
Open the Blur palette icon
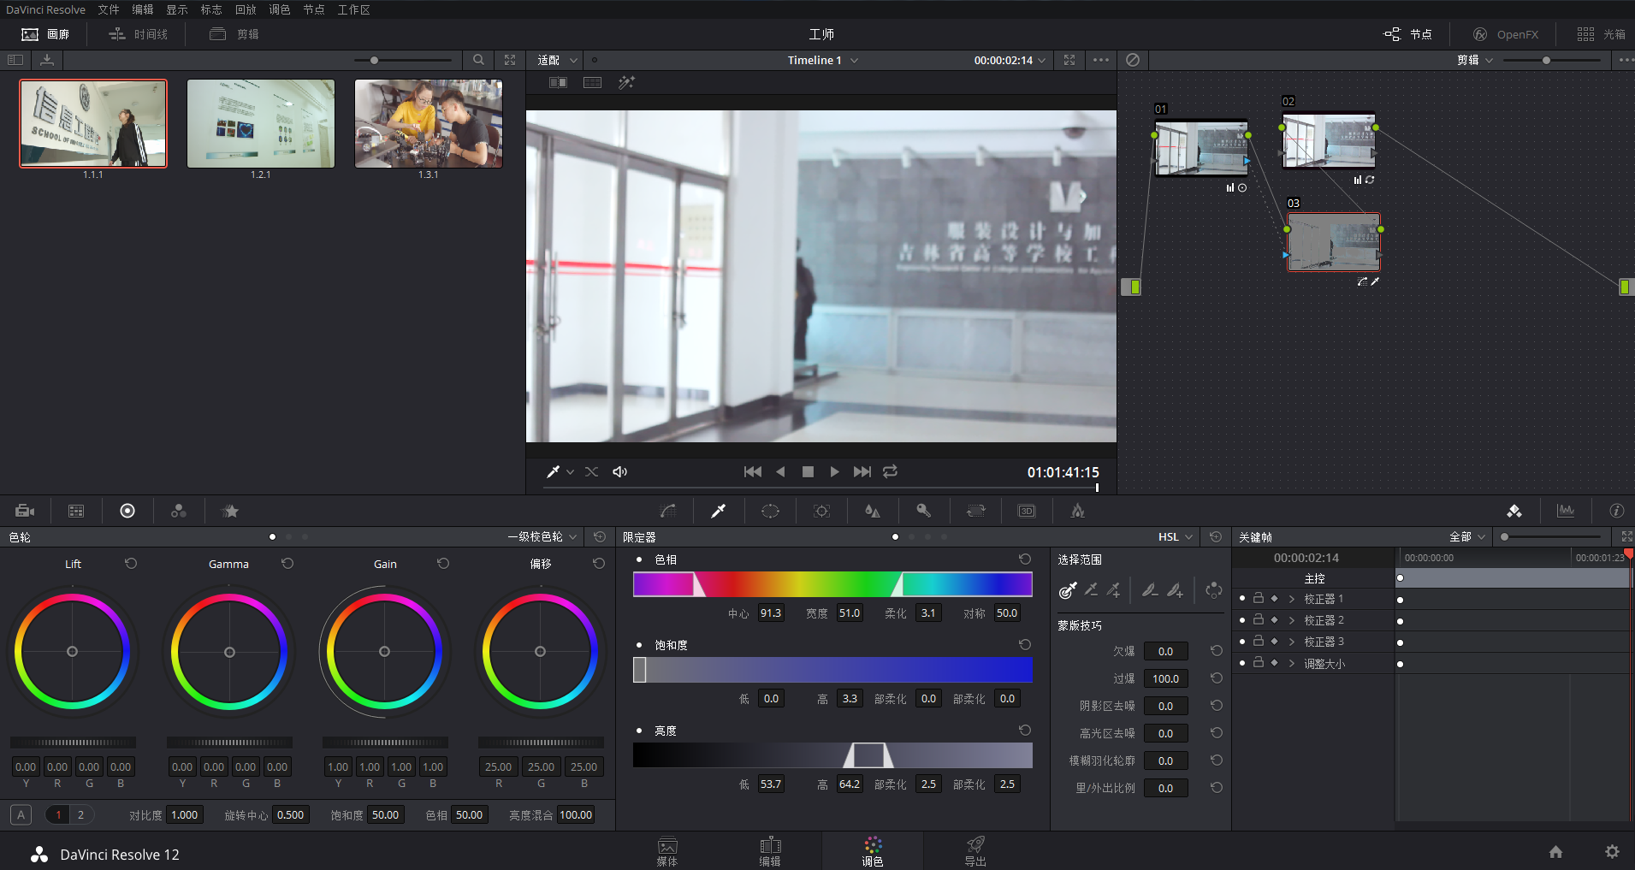tap(873, 511)
